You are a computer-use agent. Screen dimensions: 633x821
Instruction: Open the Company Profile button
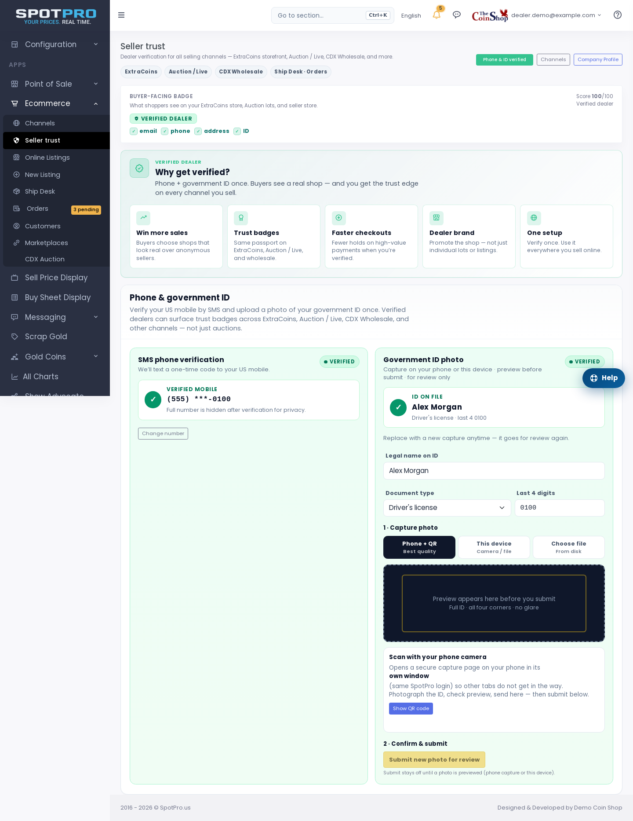(x=598, y=60)
